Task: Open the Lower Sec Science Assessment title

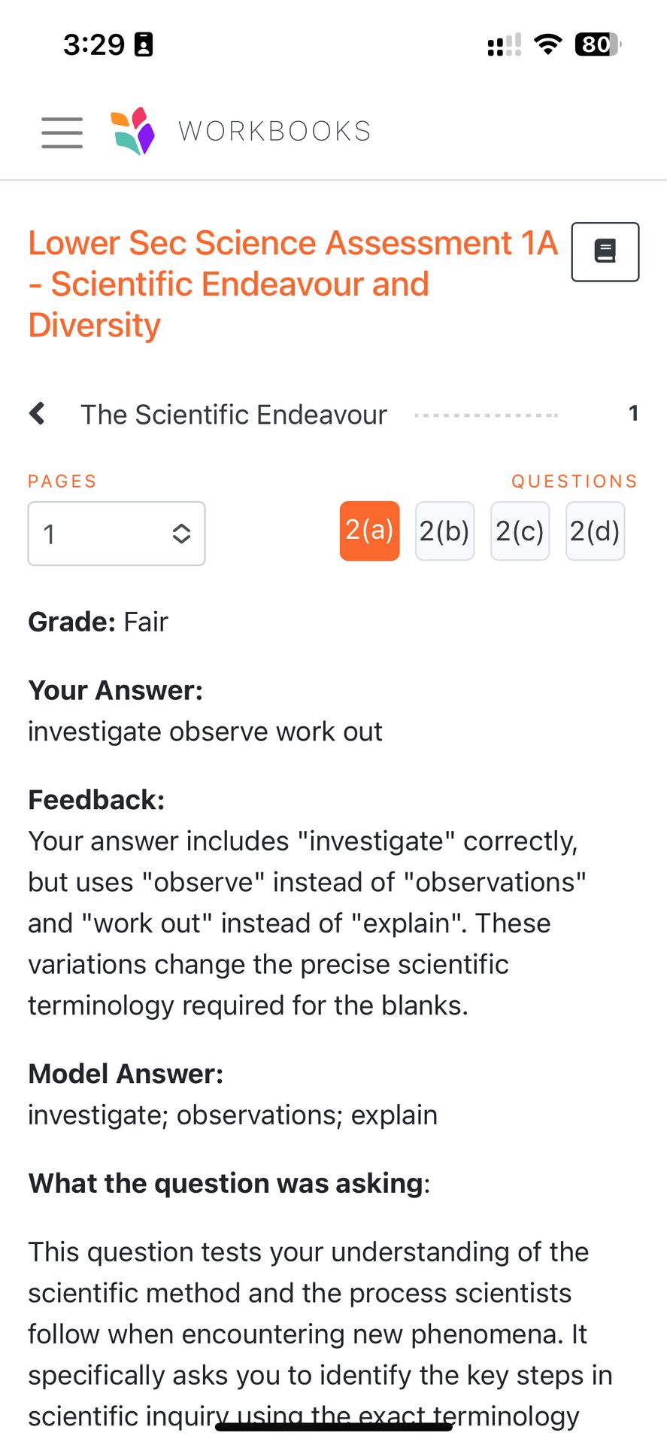Action: 292,284
